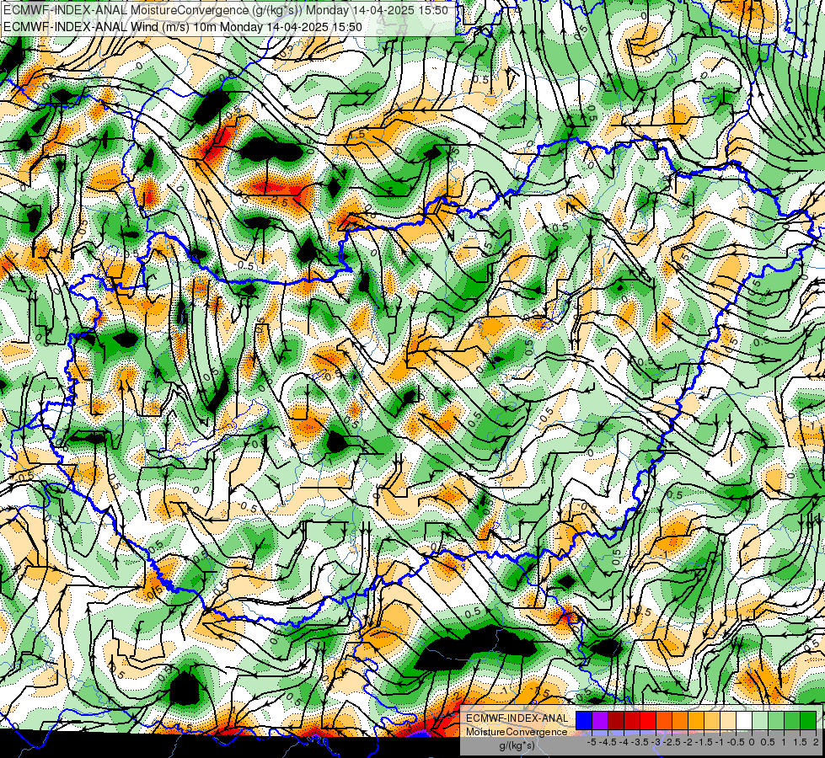Select the pale peach legend swatch

(x=728, y=720)
